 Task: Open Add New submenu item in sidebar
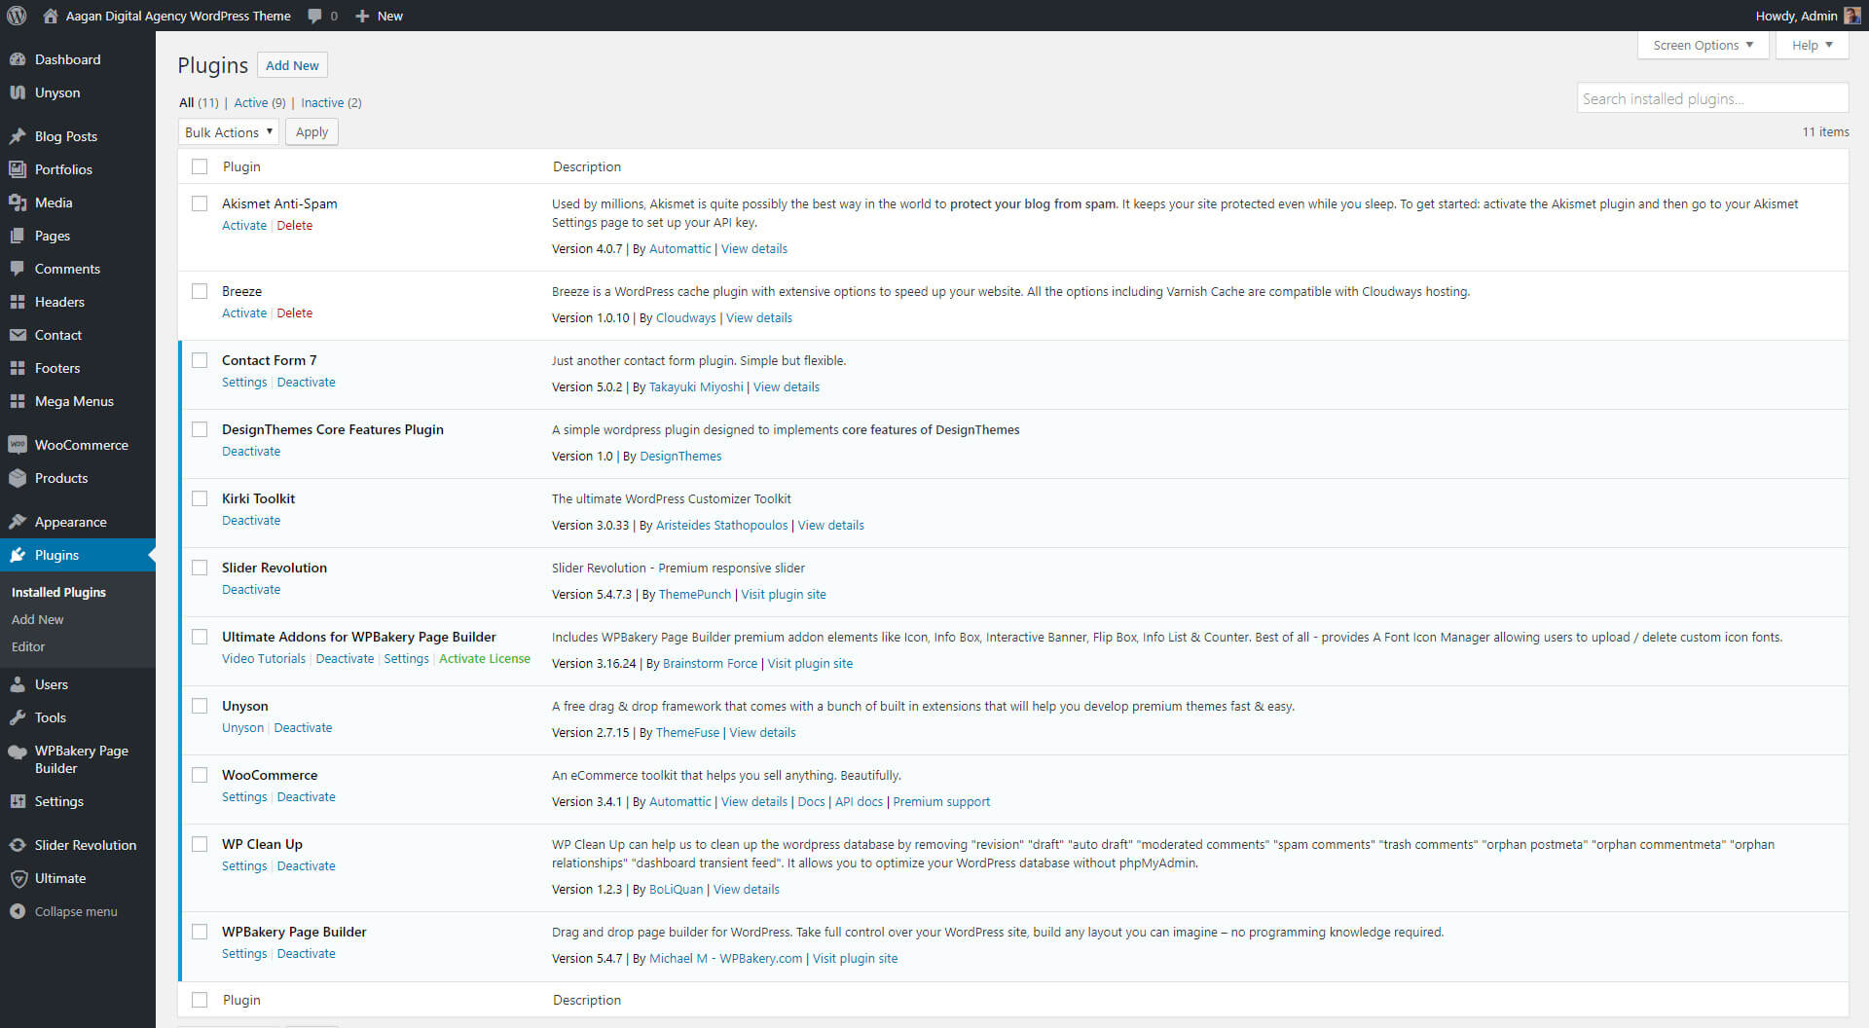tap(38, 619)
